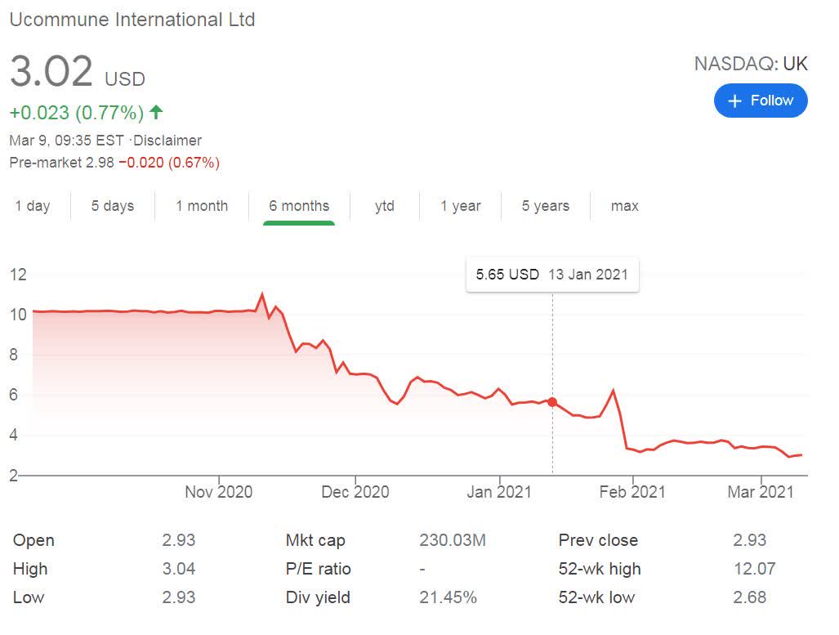This screenshot has height=635, width=839.
Task: Select the 1 day range tab
Action: [33, 206]
